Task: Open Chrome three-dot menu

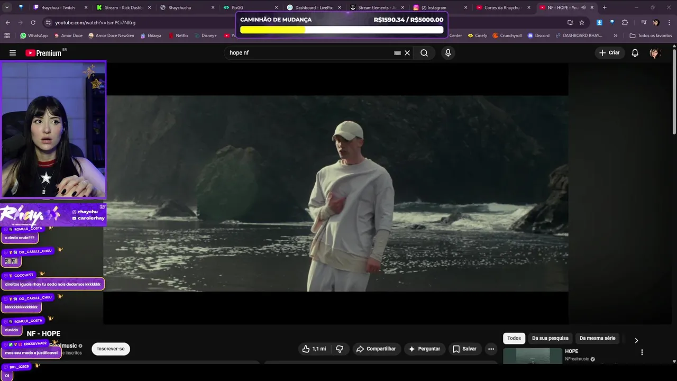Action: click(670, 23)
